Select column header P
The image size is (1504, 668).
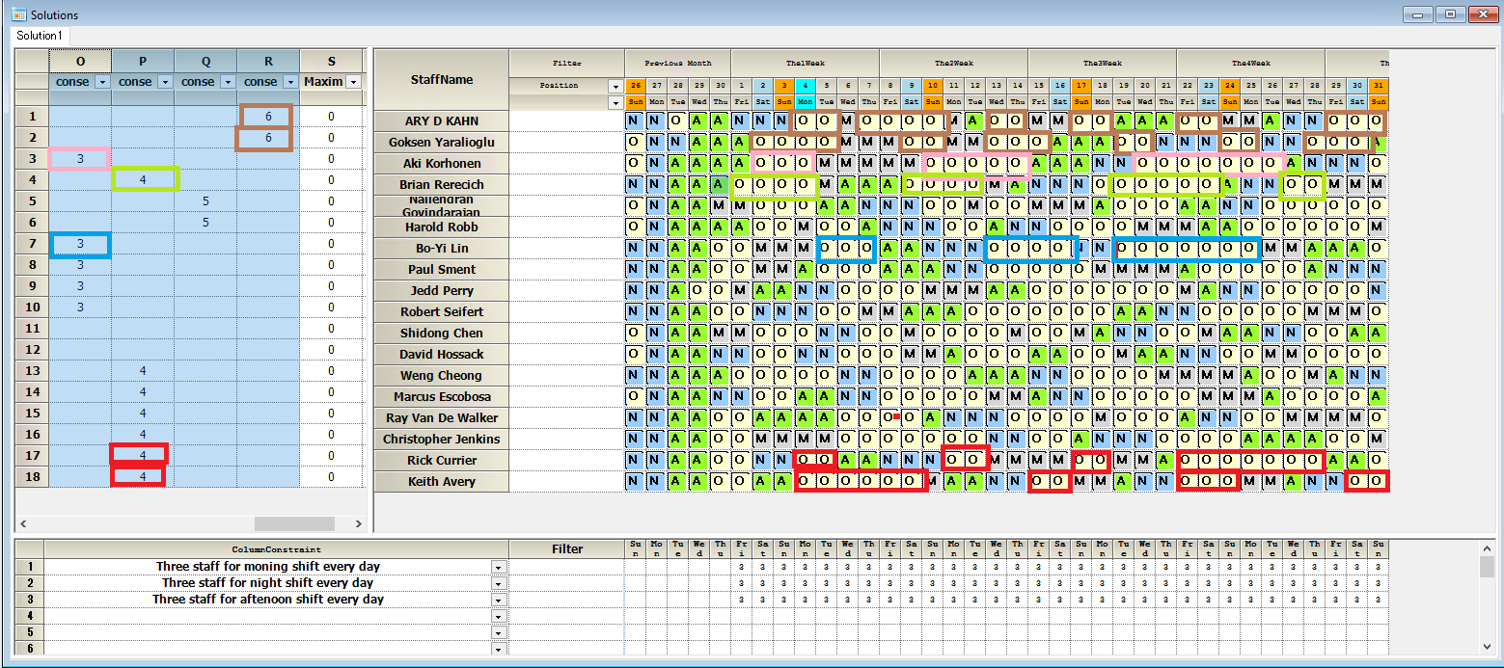(143, 61)
